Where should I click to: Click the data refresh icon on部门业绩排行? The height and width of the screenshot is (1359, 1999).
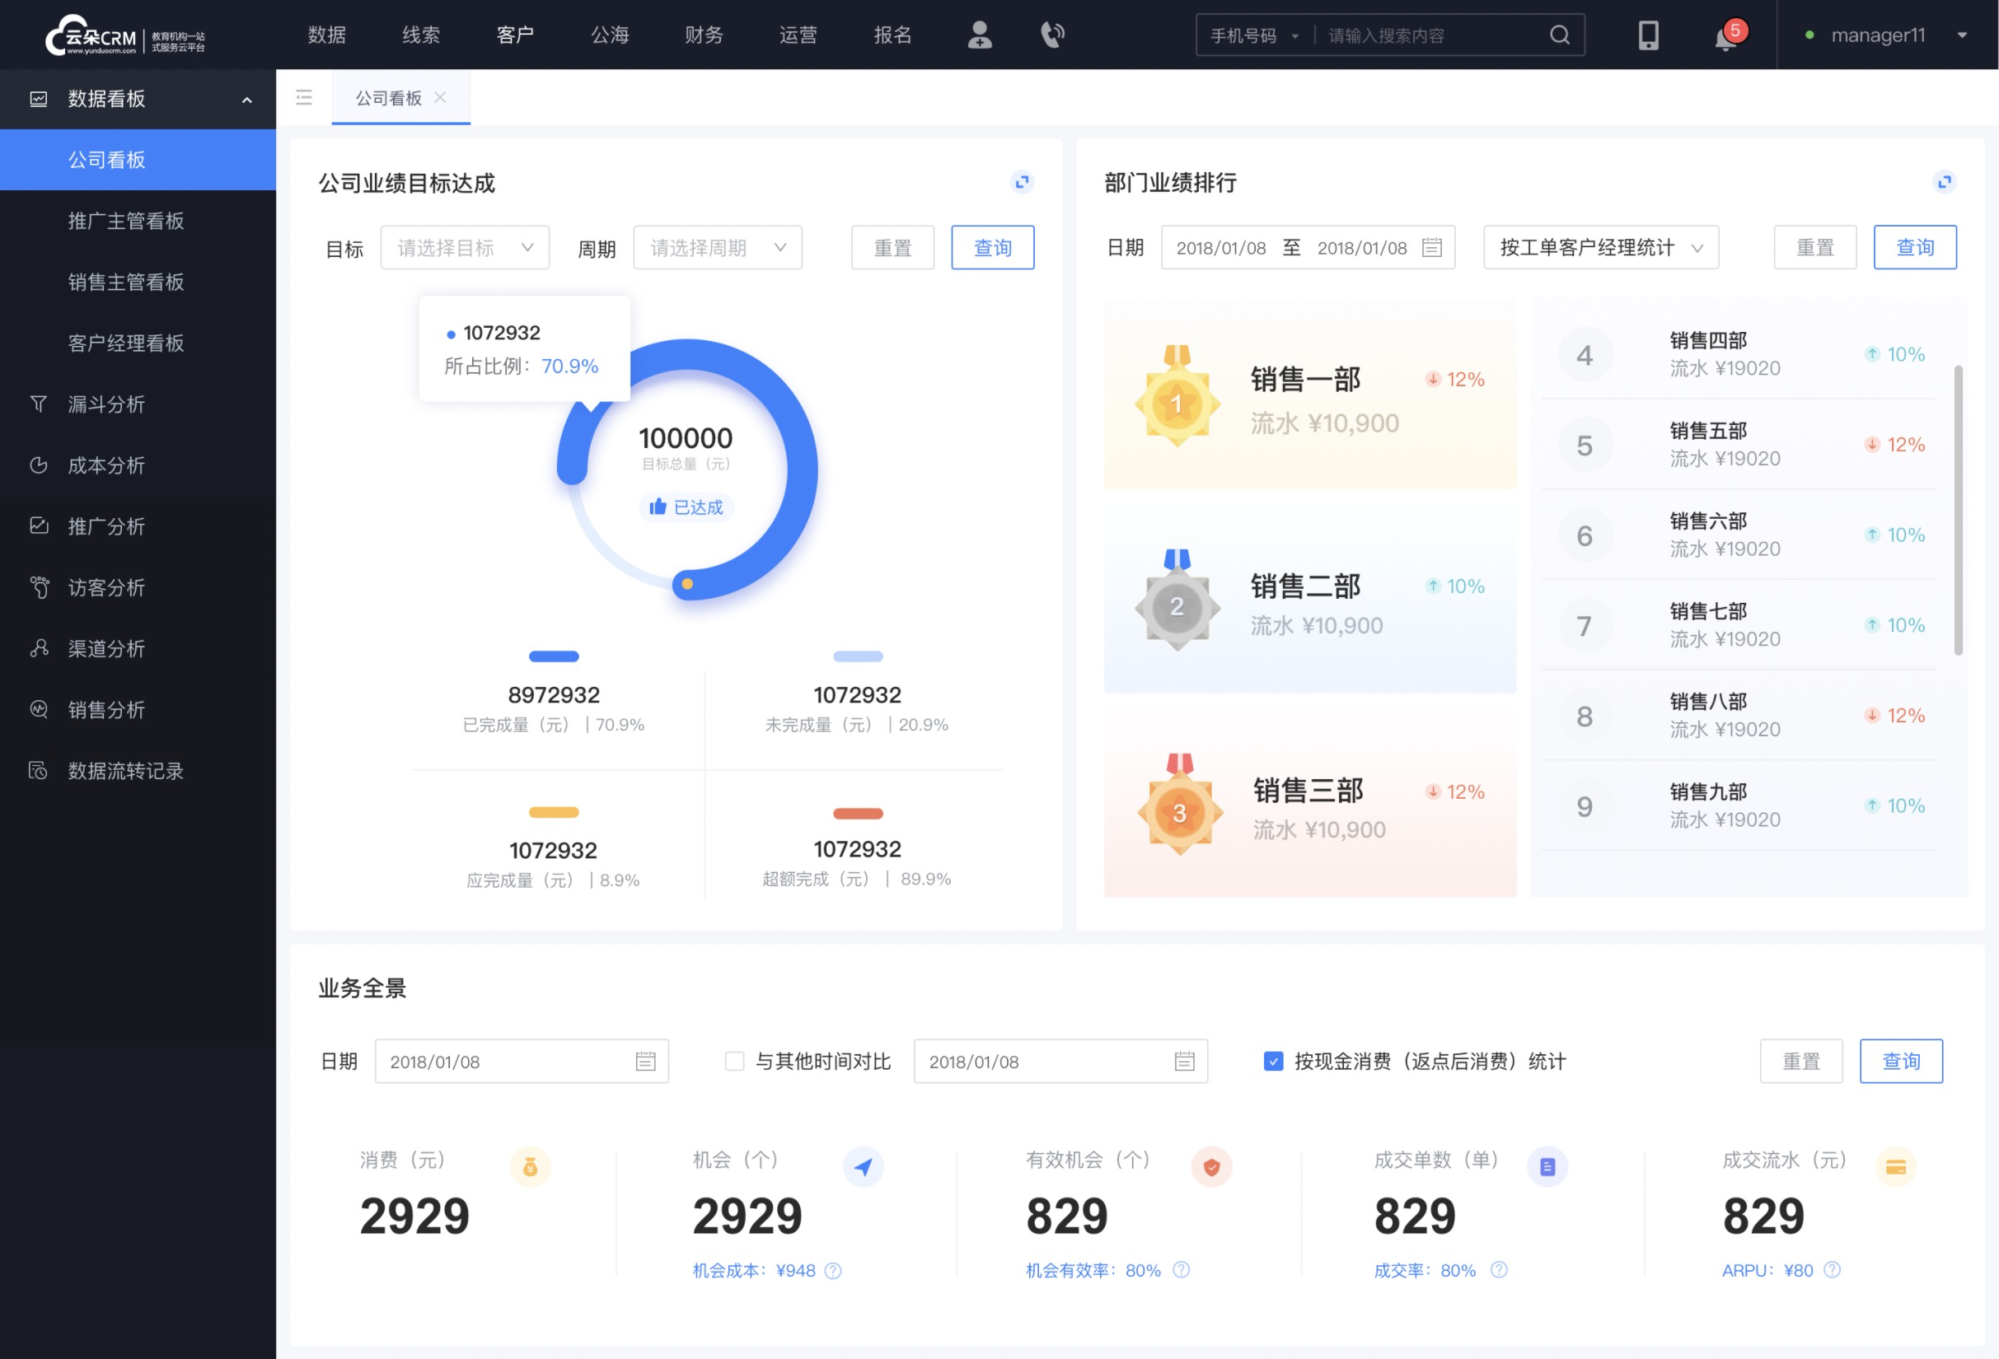1943,182
